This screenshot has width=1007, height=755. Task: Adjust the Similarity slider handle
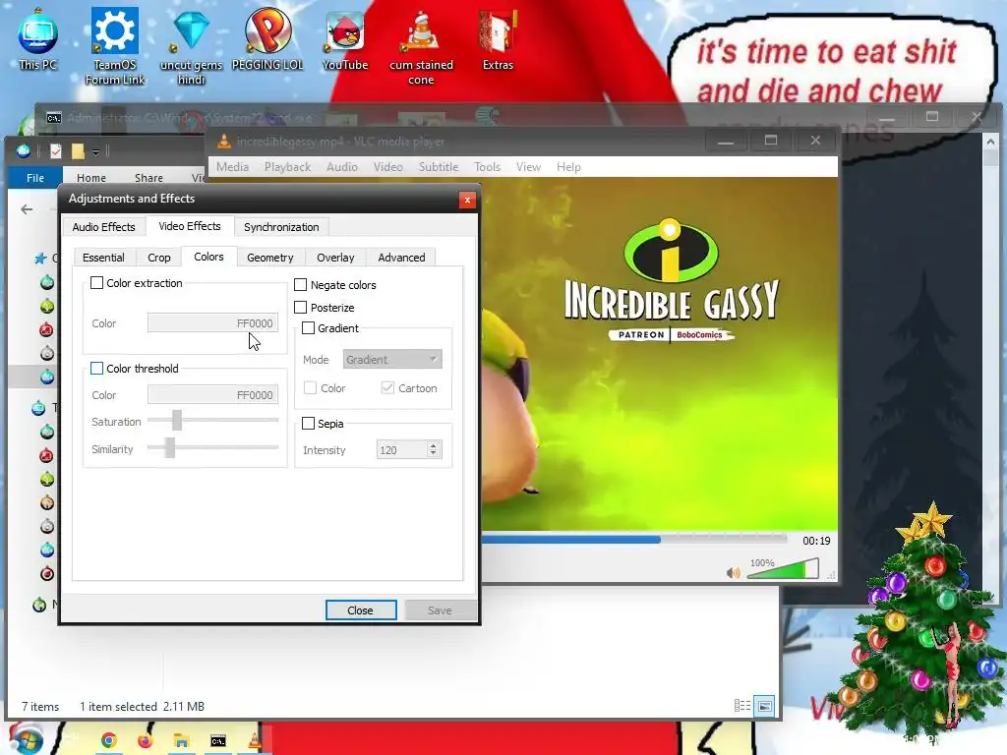point(169,447)
